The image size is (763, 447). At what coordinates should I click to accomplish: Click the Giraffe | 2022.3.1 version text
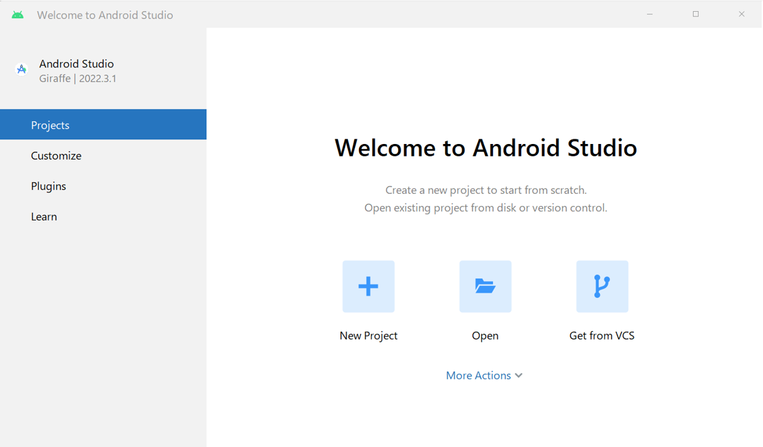click(78, 79)
